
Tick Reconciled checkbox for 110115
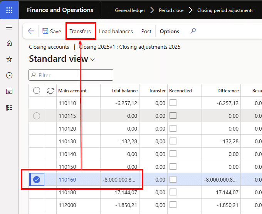173,115
